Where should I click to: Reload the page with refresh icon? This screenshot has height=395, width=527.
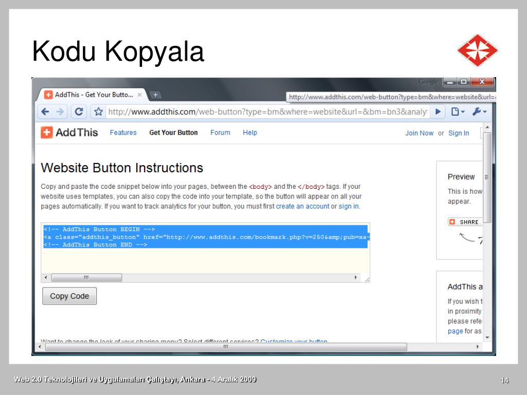click(79, 112)
